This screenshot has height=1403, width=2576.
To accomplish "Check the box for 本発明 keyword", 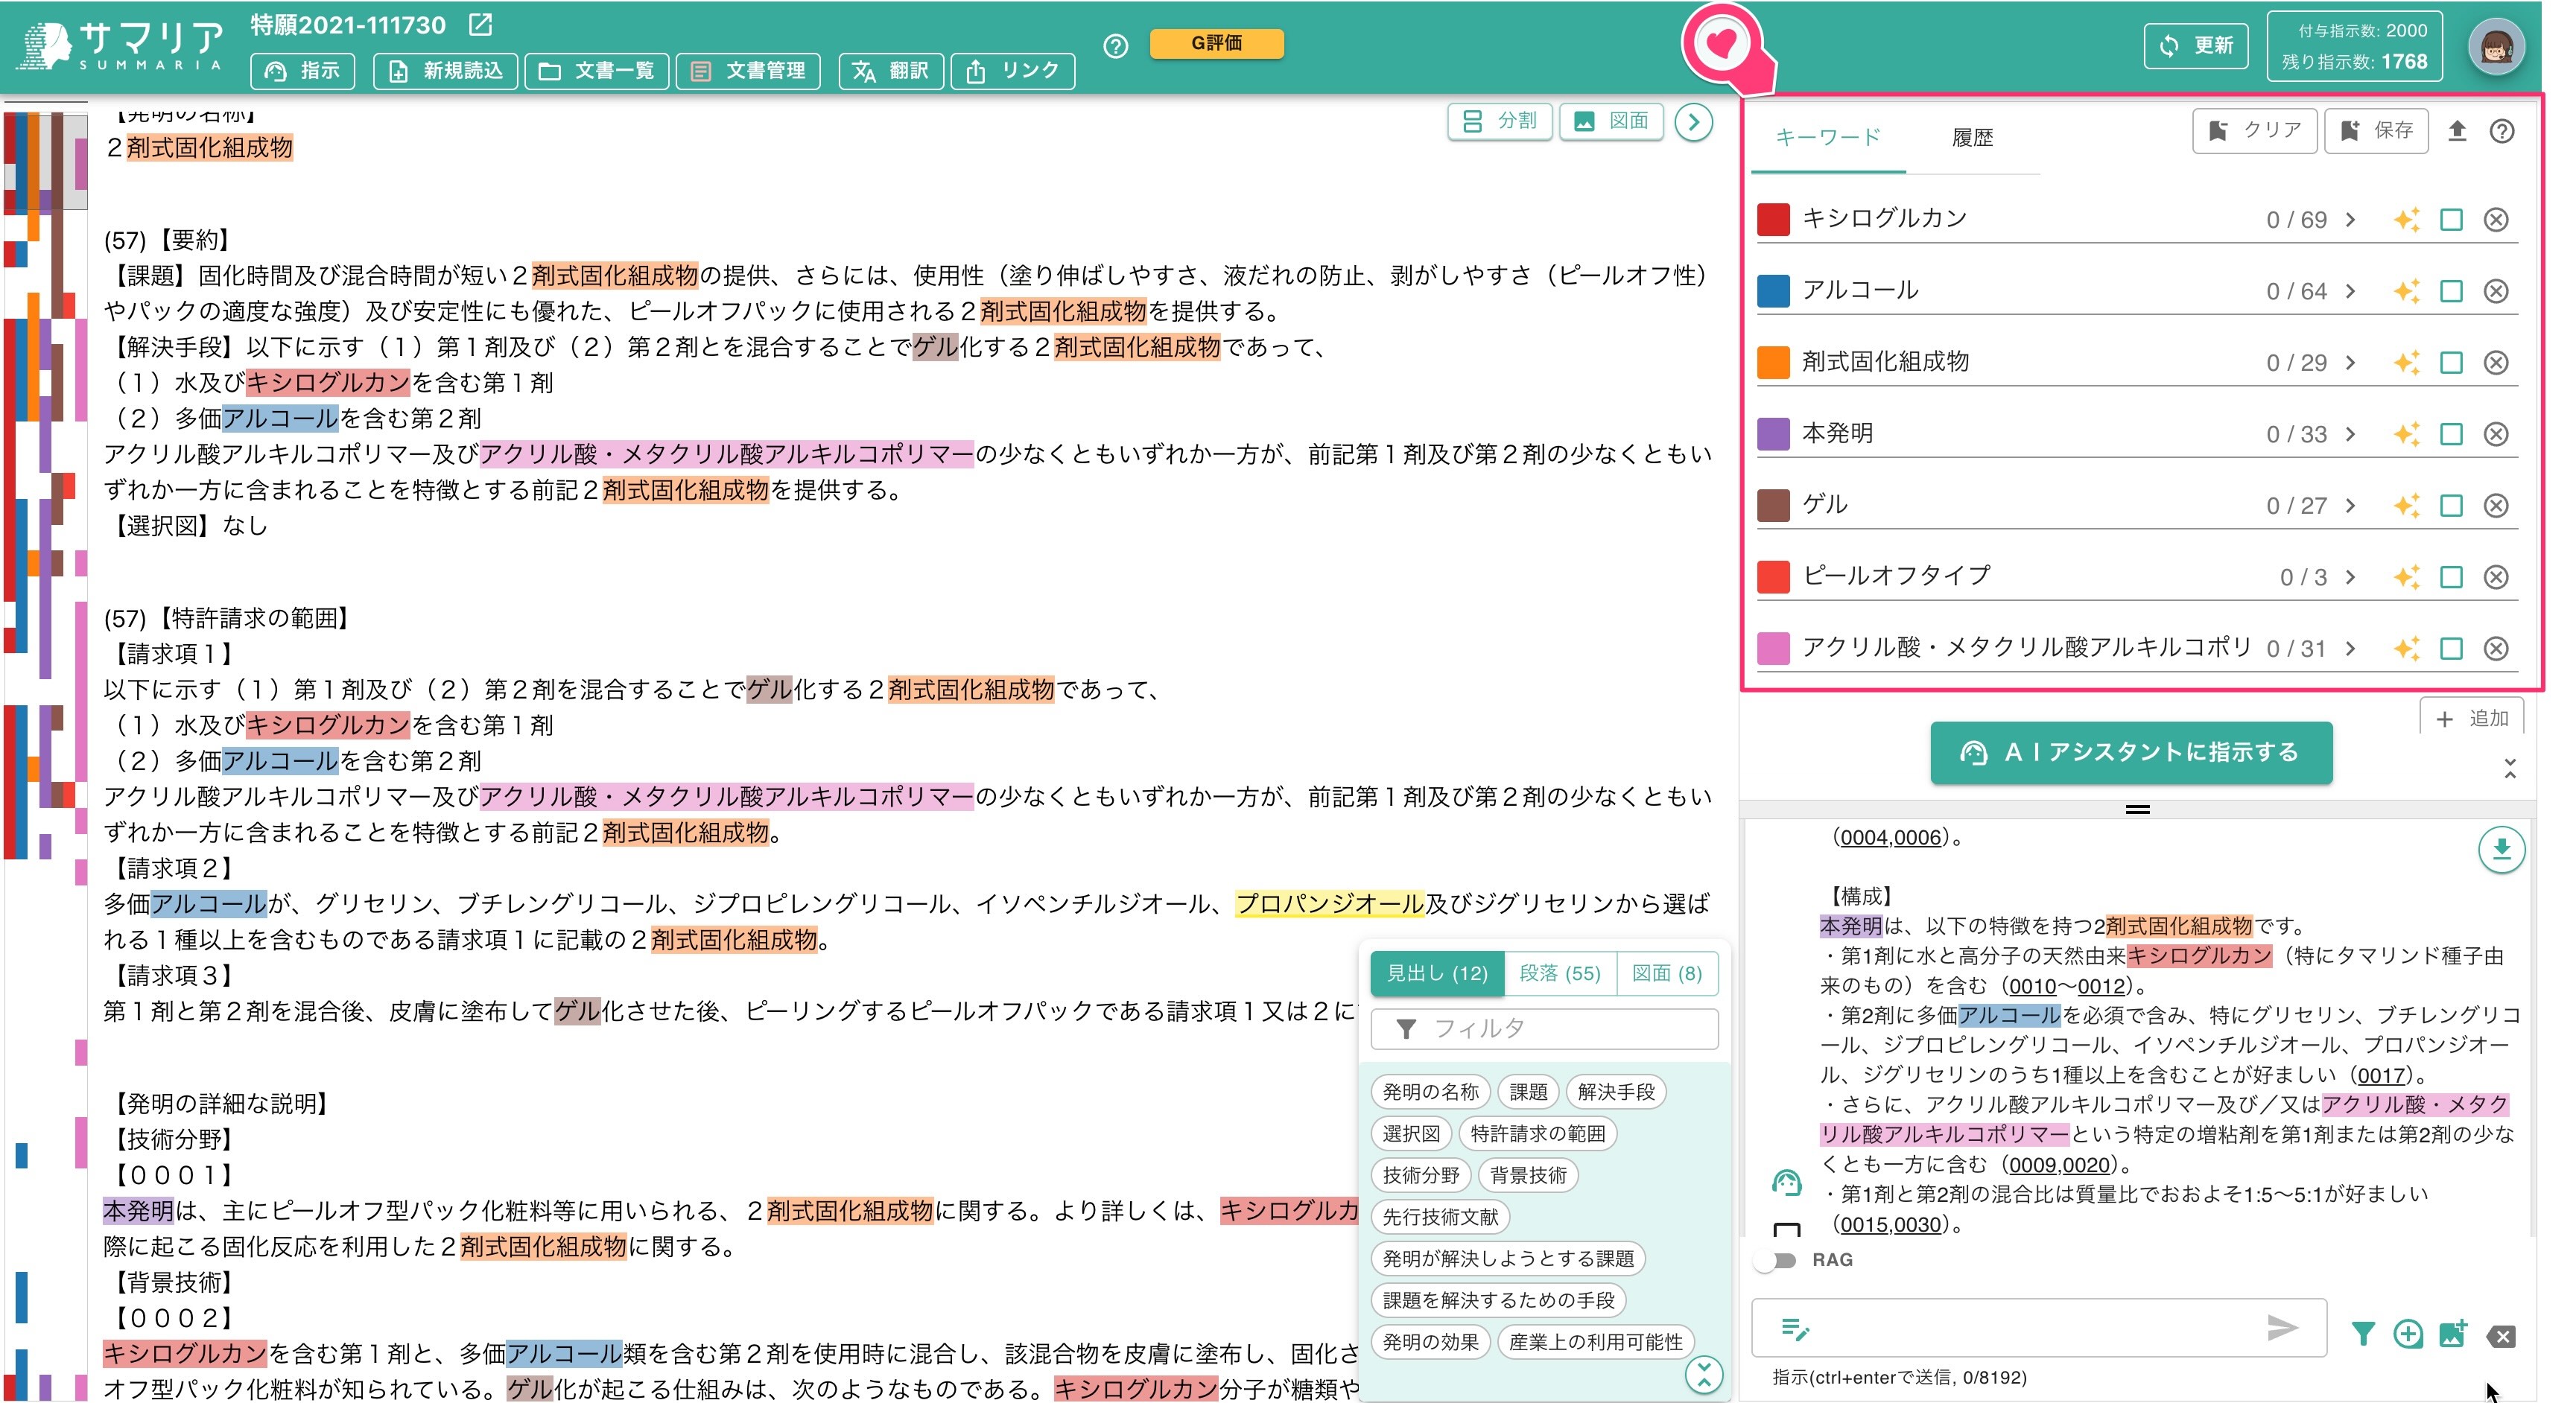I will click(x=2451, y=434).
